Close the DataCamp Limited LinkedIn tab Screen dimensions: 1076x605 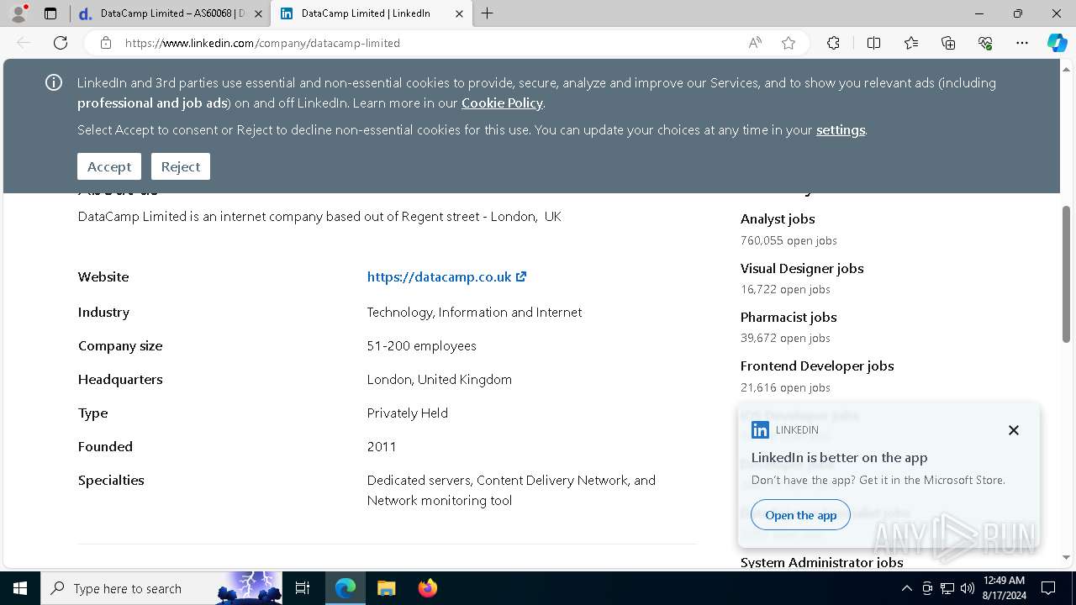(459, 13)
